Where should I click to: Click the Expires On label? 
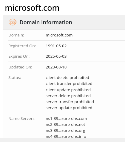pyautogui.click(x=19, y=57)
